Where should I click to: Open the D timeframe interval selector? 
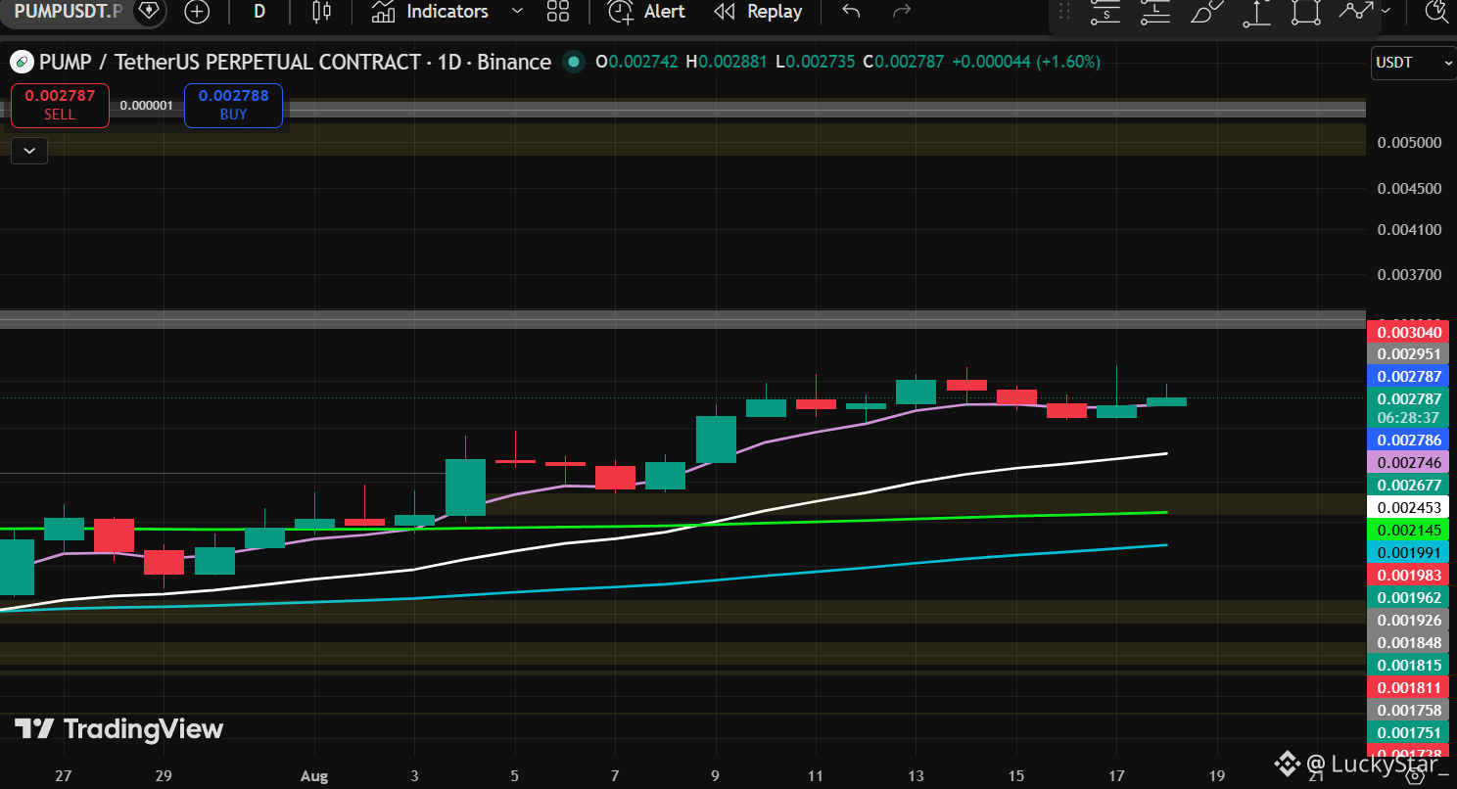click(x=259, y=12)
